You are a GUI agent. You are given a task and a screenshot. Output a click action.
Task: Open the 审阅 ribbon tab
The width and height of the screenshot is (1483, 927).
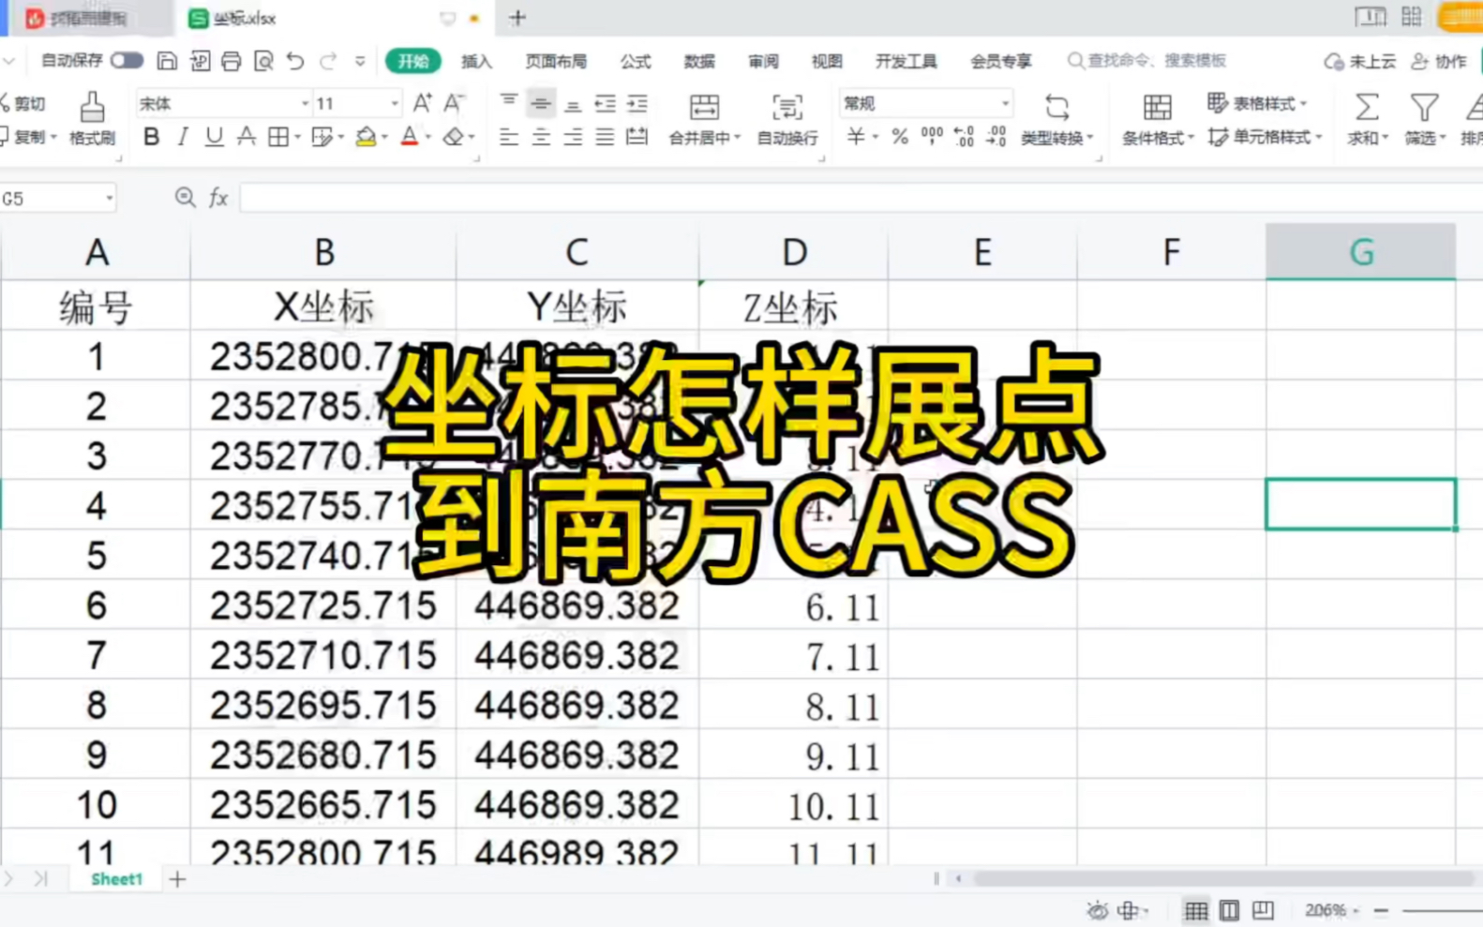pos(763,61)
